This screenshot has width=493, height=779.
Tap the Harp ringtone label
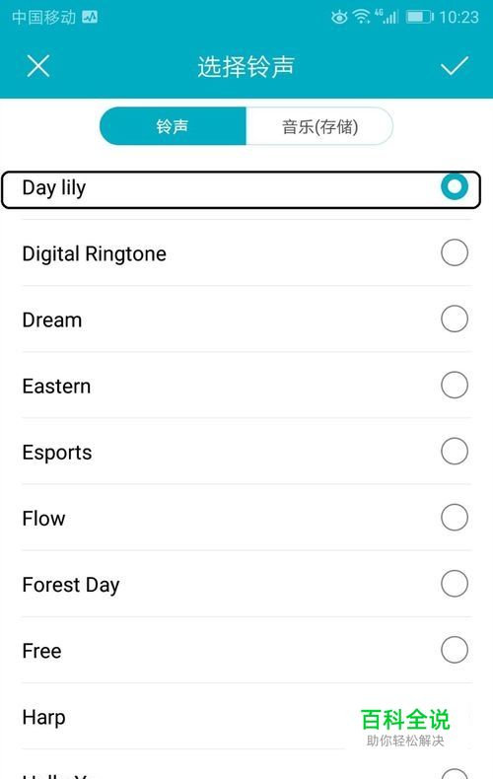pos(43,718)
